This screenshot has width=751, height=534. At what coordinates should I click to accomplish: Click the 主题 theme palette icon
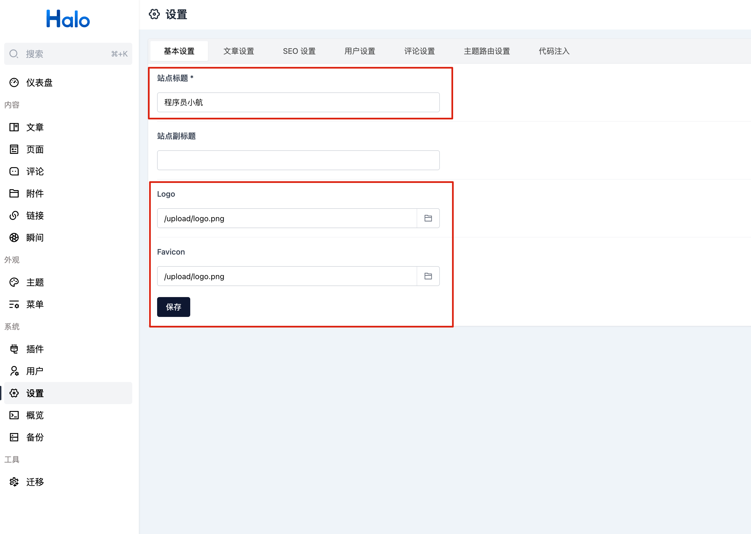tap(14, 282)
